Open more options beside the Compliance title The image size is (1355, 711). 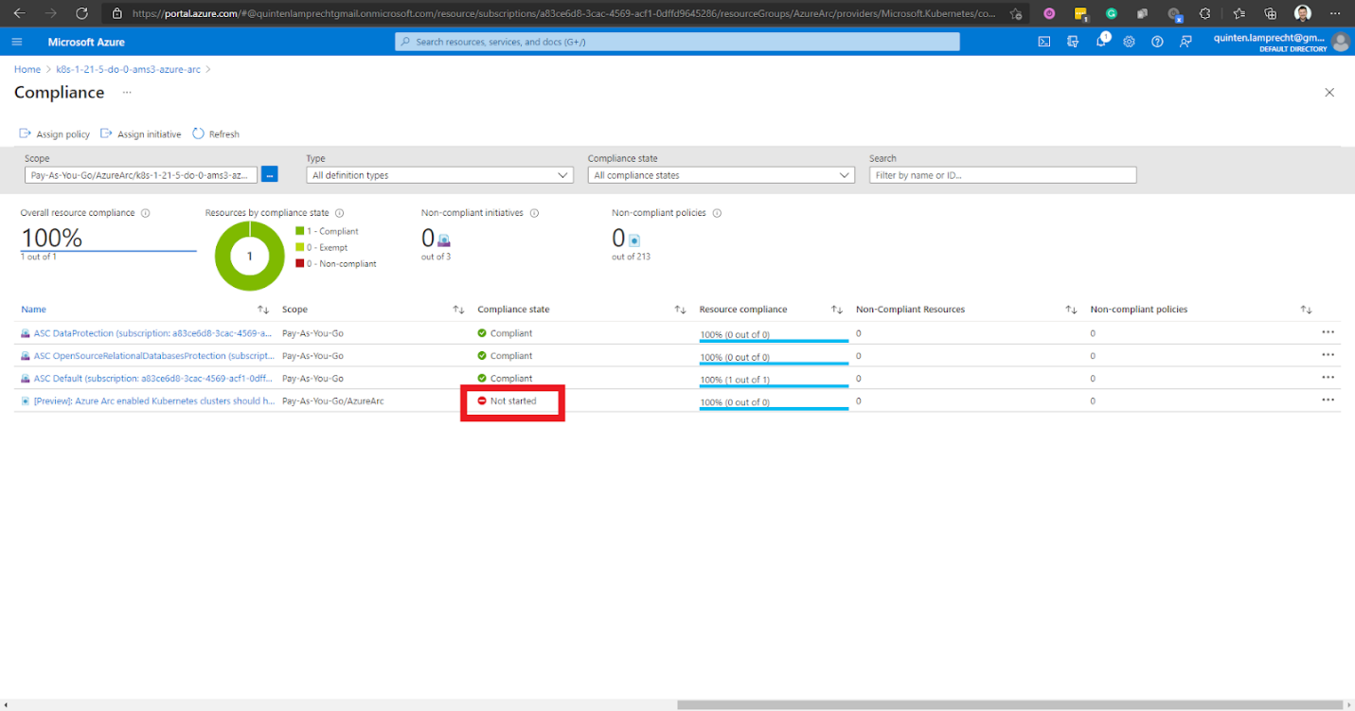127,93
